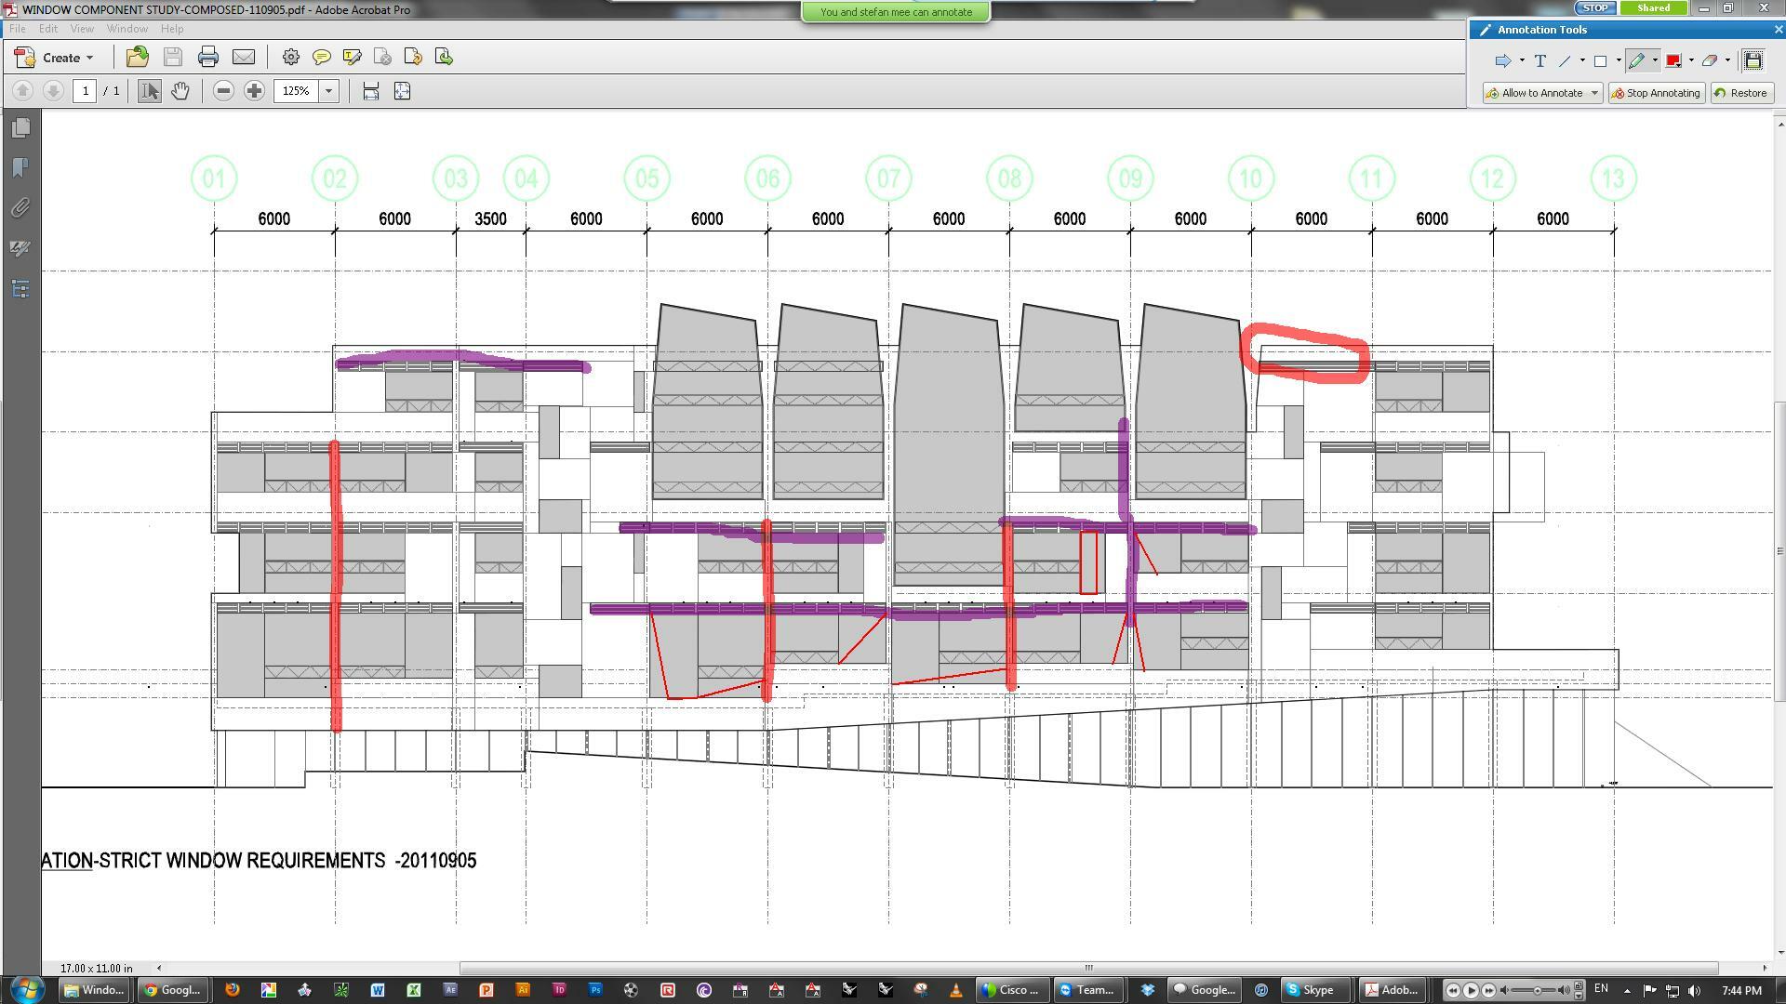Expand the line tool options arrow
1786x1004 pixels.
click(x=1582, y=61)
